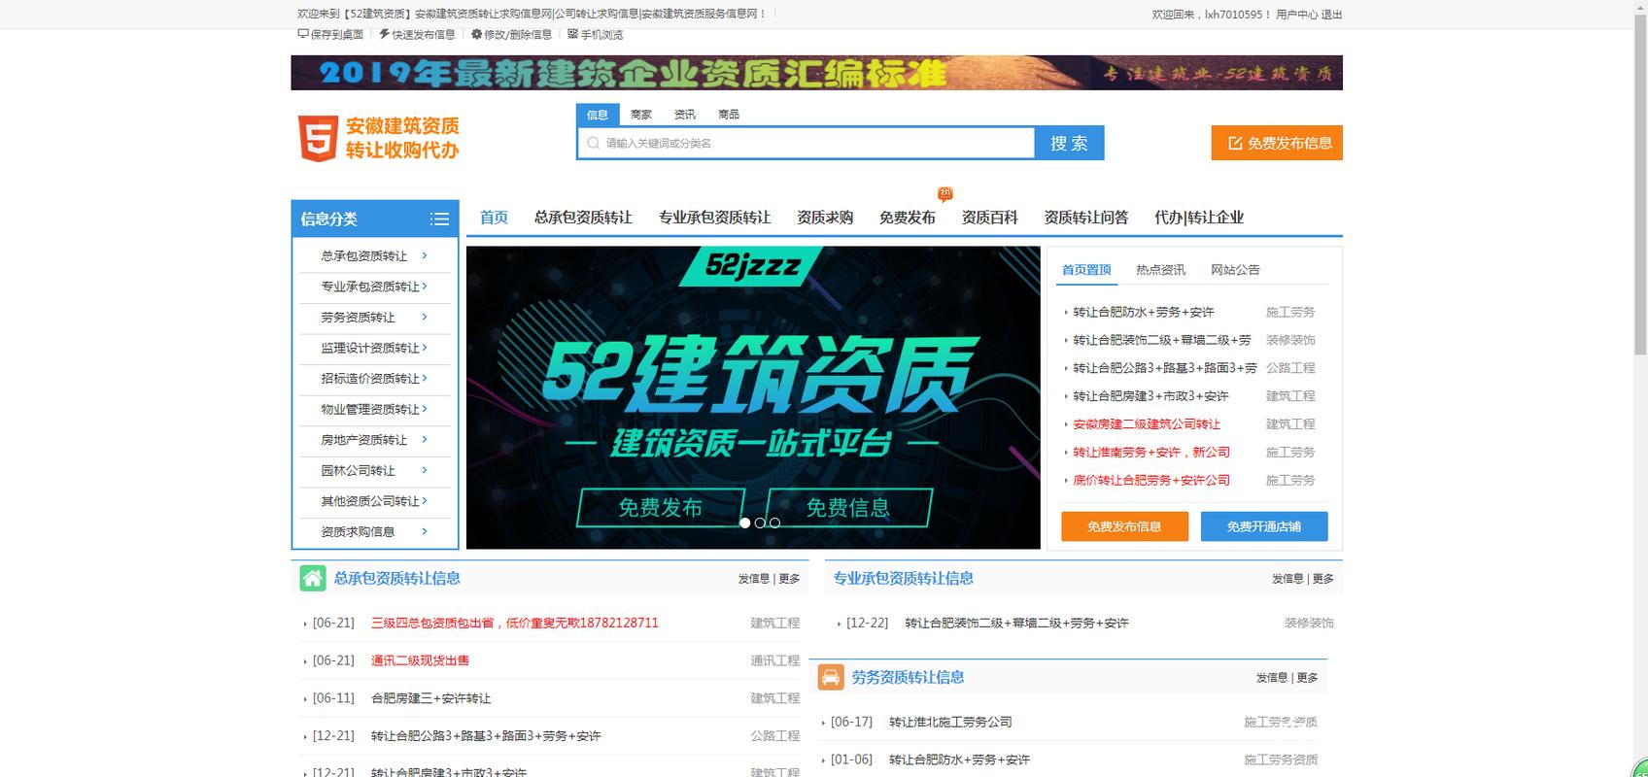This screenshot has height=777, width=1648.
Task: Open 通讯二级现货出售 listing
Action: [x=420, y=660]
